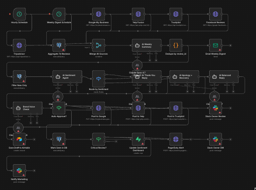Screen dimensions: 256x190
Task: Add Tool sub-node to AI Balanced Reply
Action: coord(233,92)
